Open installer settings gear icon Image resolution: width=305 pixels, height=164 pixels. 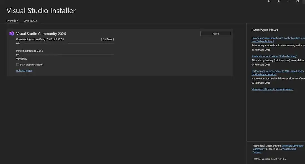pyautogui.click(x=269, y=1)
